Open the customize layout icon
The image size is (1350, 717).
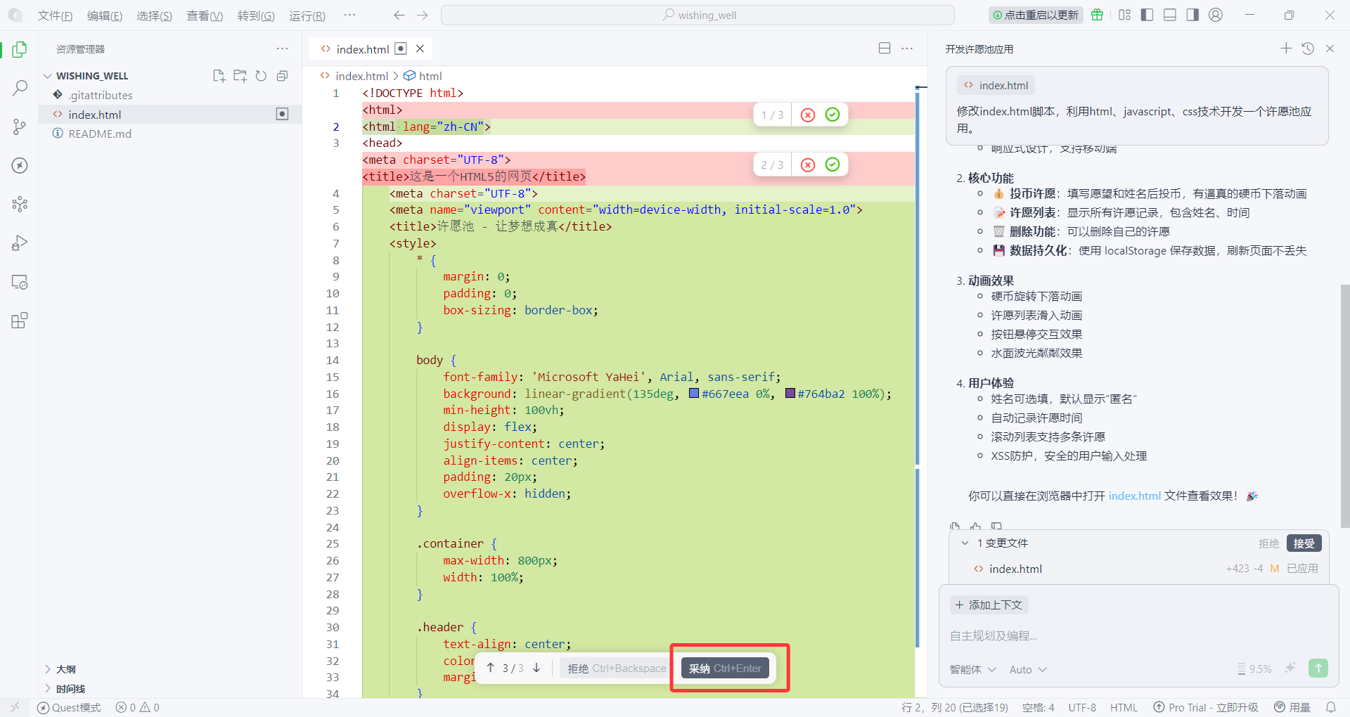pos(1124,15)
